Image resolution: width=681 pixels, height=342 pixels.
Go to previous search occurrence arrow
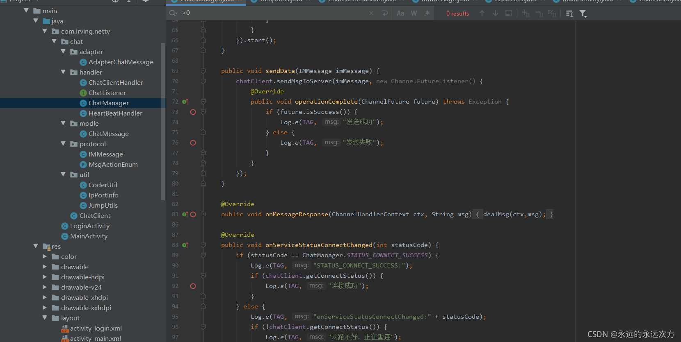coord(482,14)
